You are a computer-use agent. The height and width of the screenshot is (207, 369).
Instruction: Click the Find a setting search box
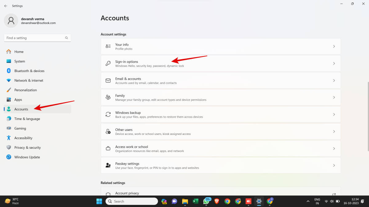click(34, 38)
